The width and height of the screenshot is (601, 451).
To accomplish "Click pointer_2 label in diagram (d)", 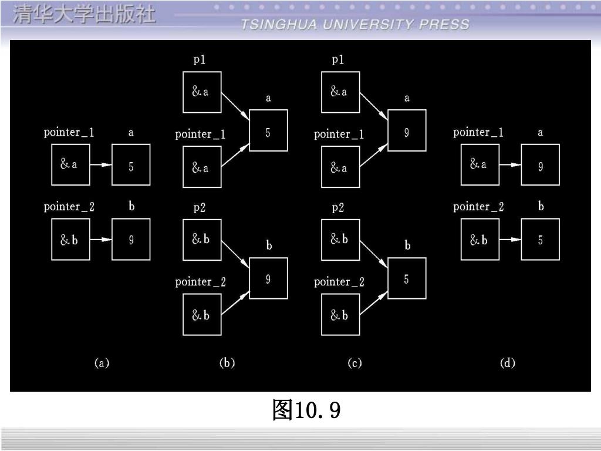I will (478, 207).
